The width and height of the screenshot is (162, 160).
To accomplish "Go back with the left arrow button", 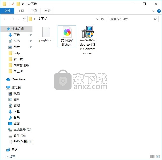I will point(5,19).
